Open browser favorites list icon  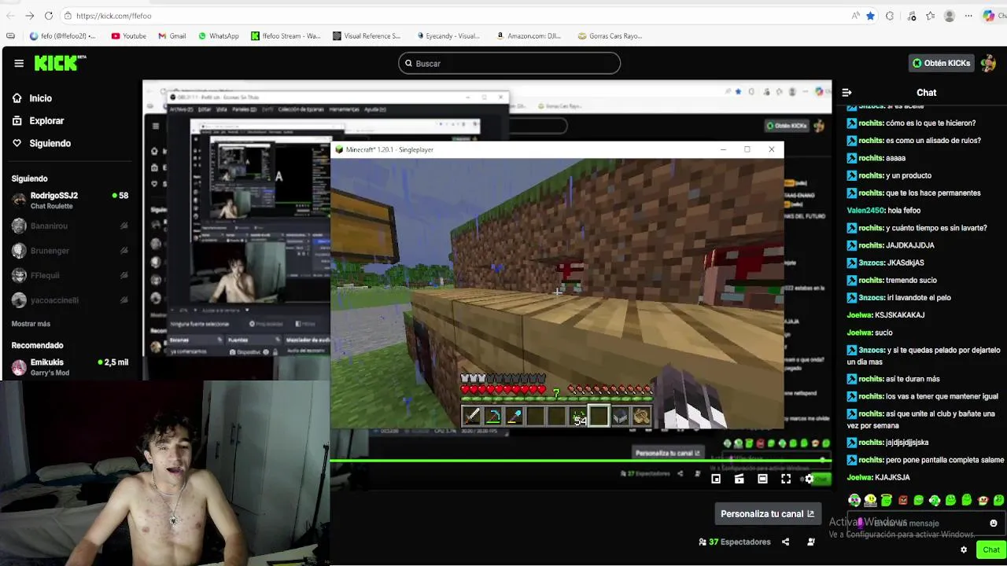point(931,16)
